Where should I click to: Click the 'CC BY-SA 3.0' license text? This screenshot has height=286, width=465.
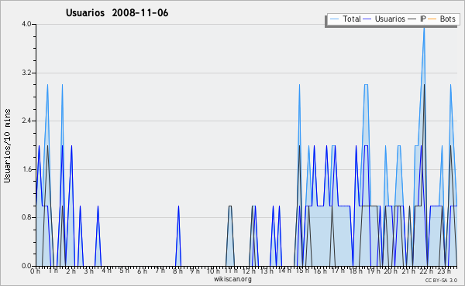tap(441, 281)
